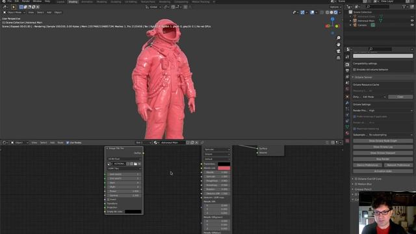Viewport: 416px width, 234px height.
Task: Open the Slot 1 material slot dropdown
Action: tap(144, 142)
